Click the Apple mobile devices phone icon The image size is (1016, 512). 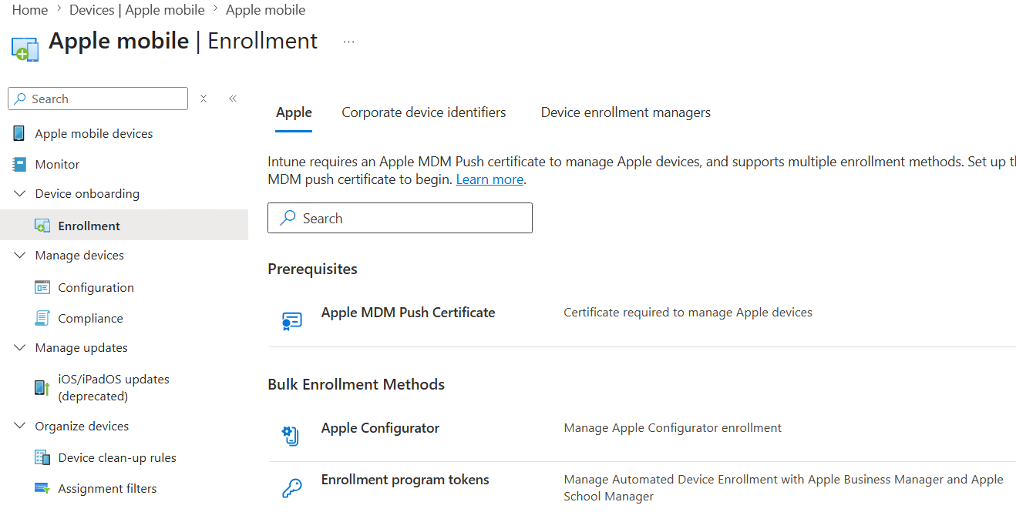(19, 133)
